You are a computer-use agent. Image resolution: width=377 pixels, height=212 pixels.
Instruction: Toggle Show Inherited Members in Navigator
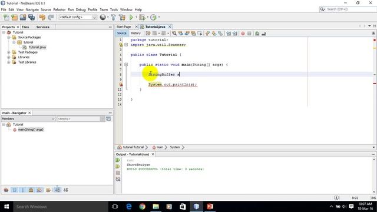(6, 190)
